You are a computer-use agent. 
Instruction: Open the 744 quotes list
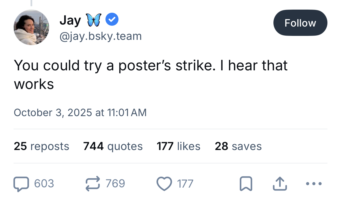[x=113, y=146]
